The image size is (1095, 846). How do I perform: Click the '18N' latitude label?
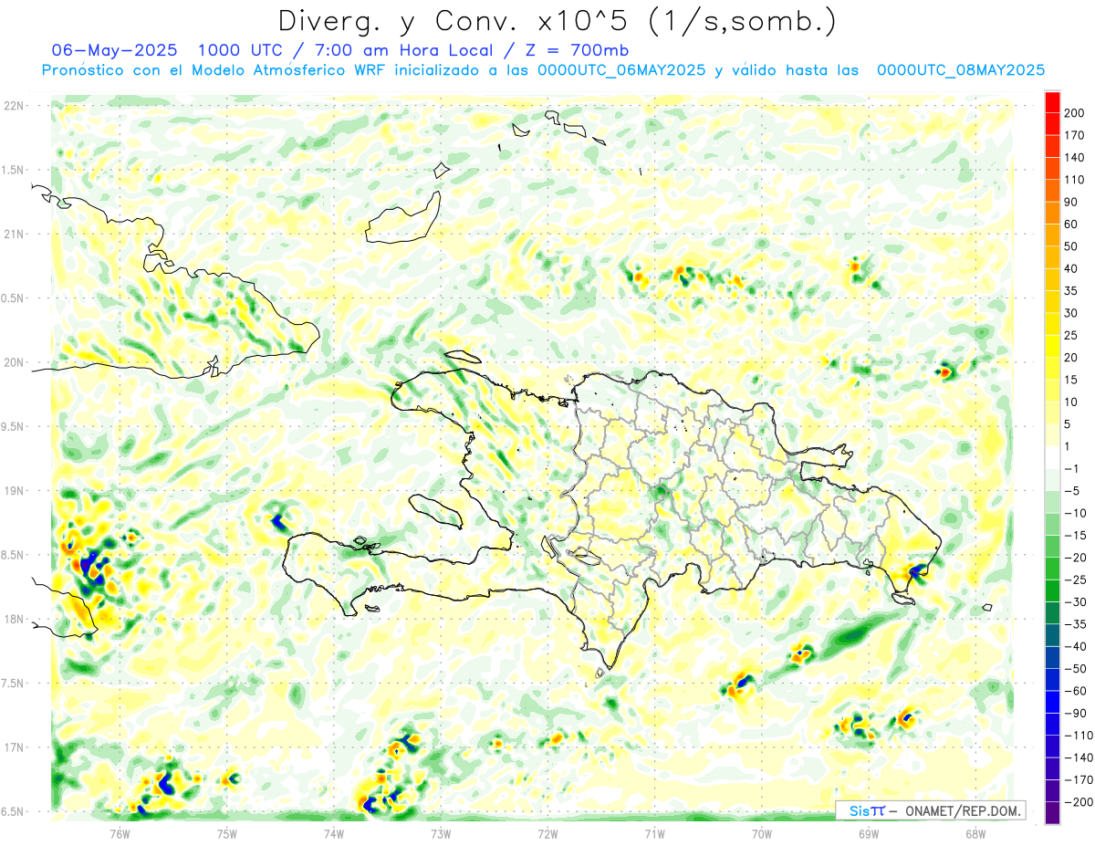[x=14, y=620]
